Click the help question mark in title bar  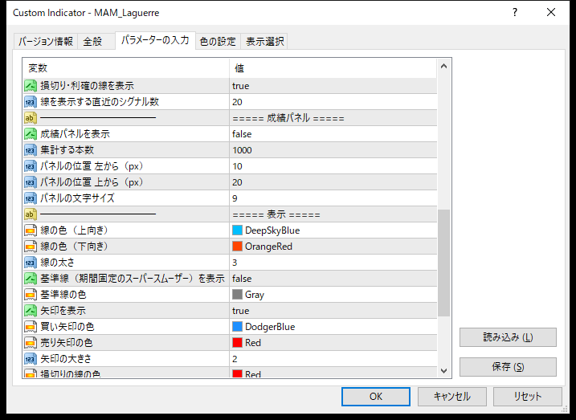tap(515, 13)
